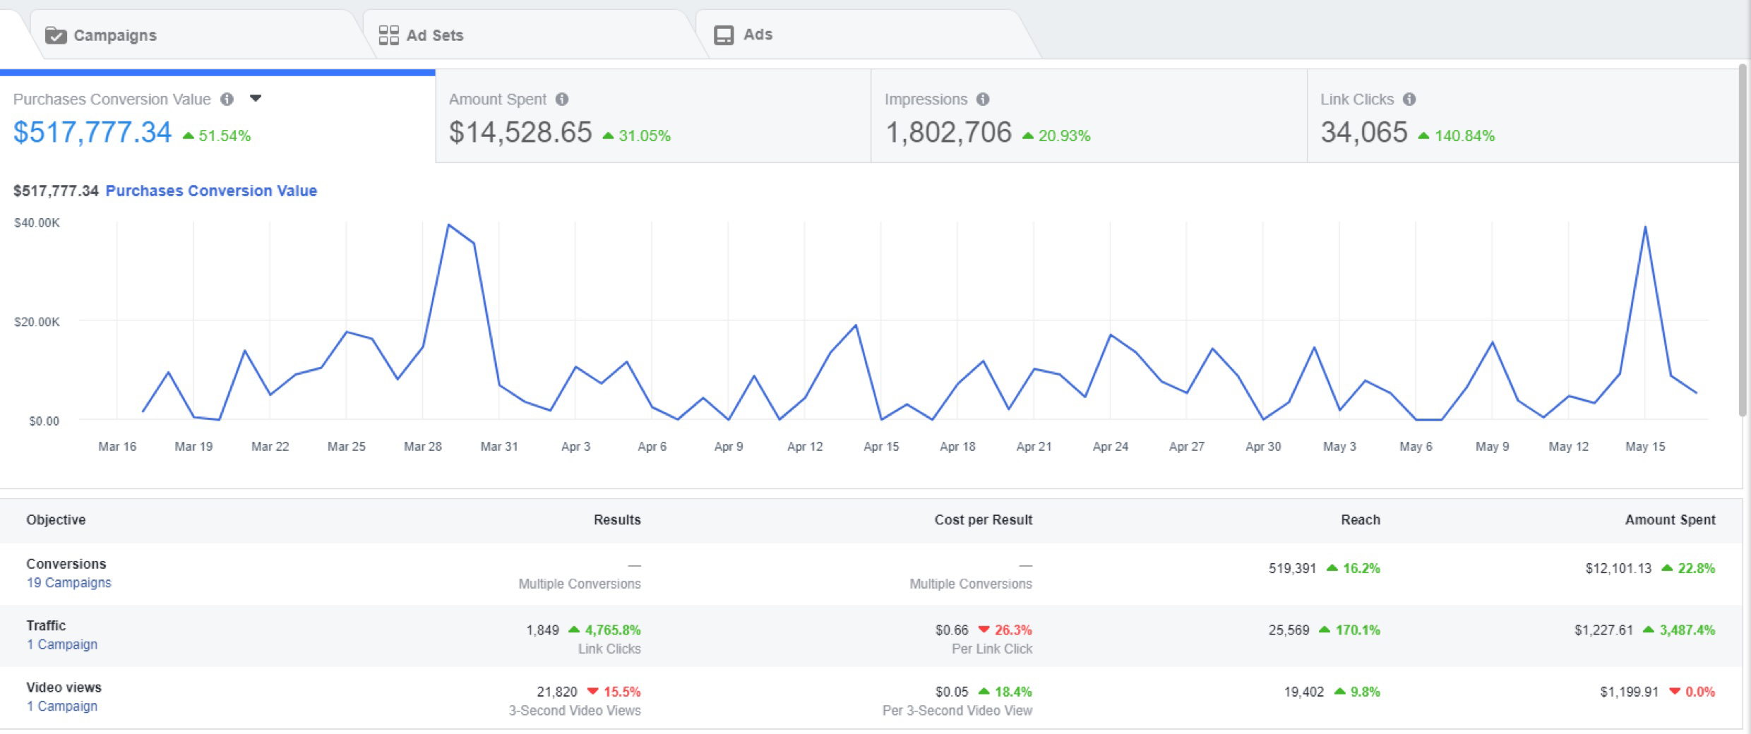Click the $20.00K y-axis label

pos(37,322)
